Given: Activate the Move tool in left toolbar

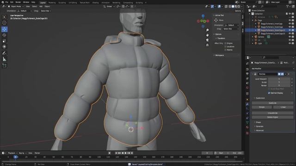Looking at the screenshot, I should coord(4,29).
